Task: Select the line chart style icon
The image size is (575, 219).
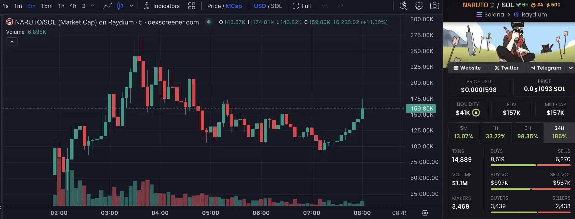Action: coord(108,6)
